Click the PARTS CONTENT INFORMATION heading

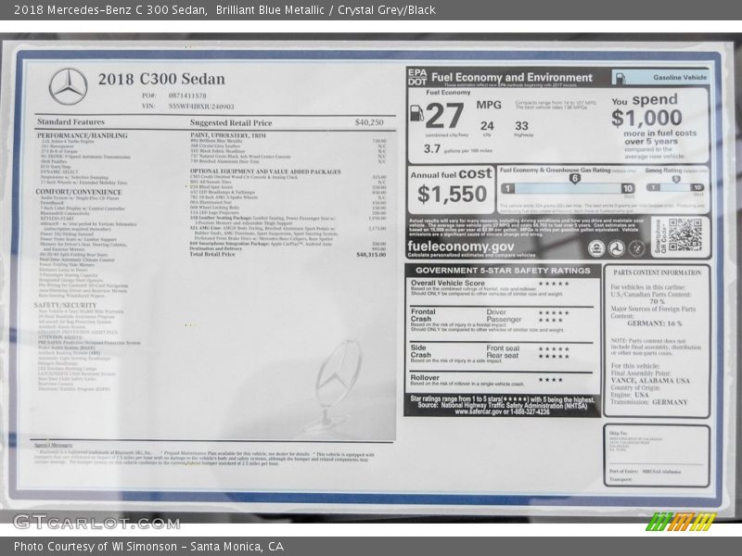(658, 272)
